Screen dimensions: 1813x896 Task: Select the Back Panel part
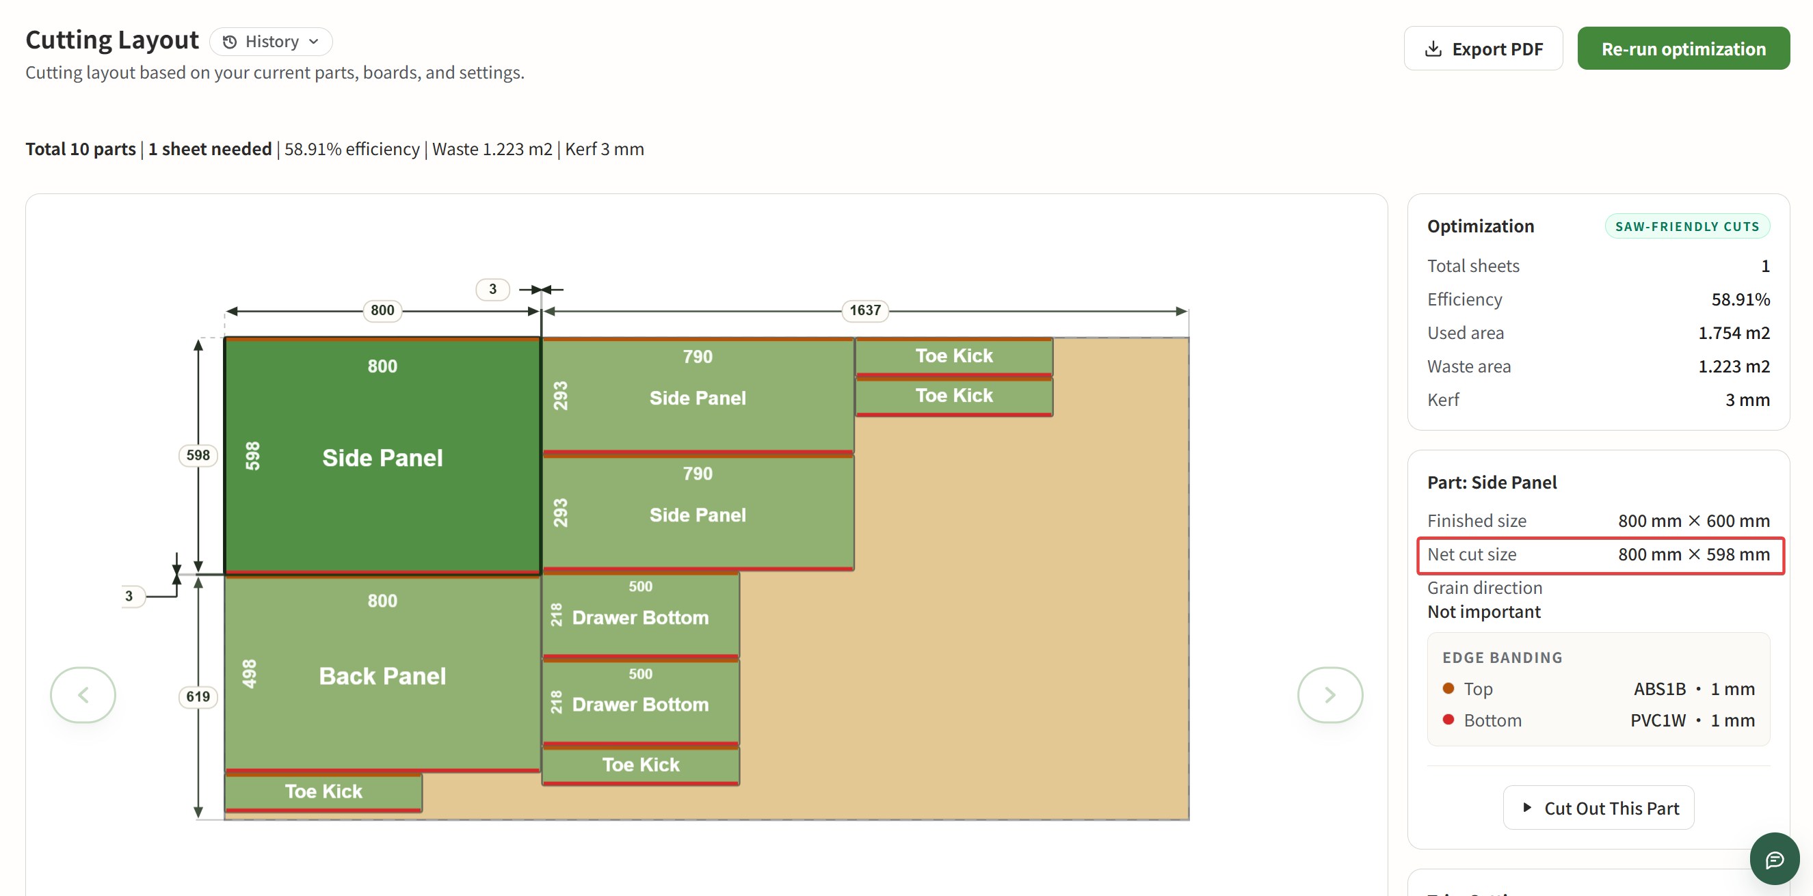point(382,675)
